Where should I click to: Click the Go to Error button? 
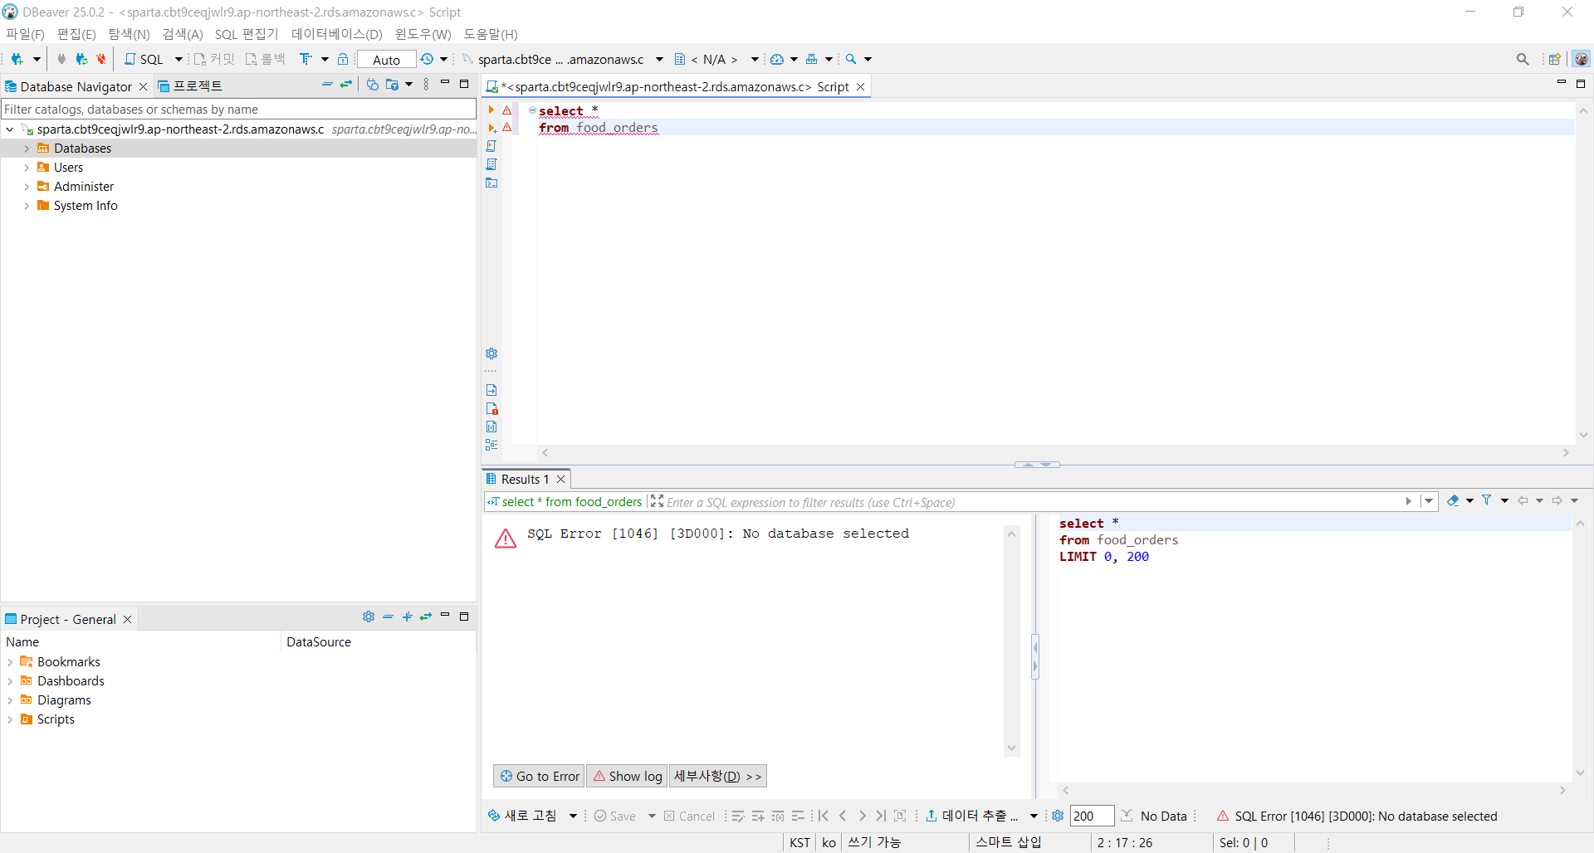point(539,776)
